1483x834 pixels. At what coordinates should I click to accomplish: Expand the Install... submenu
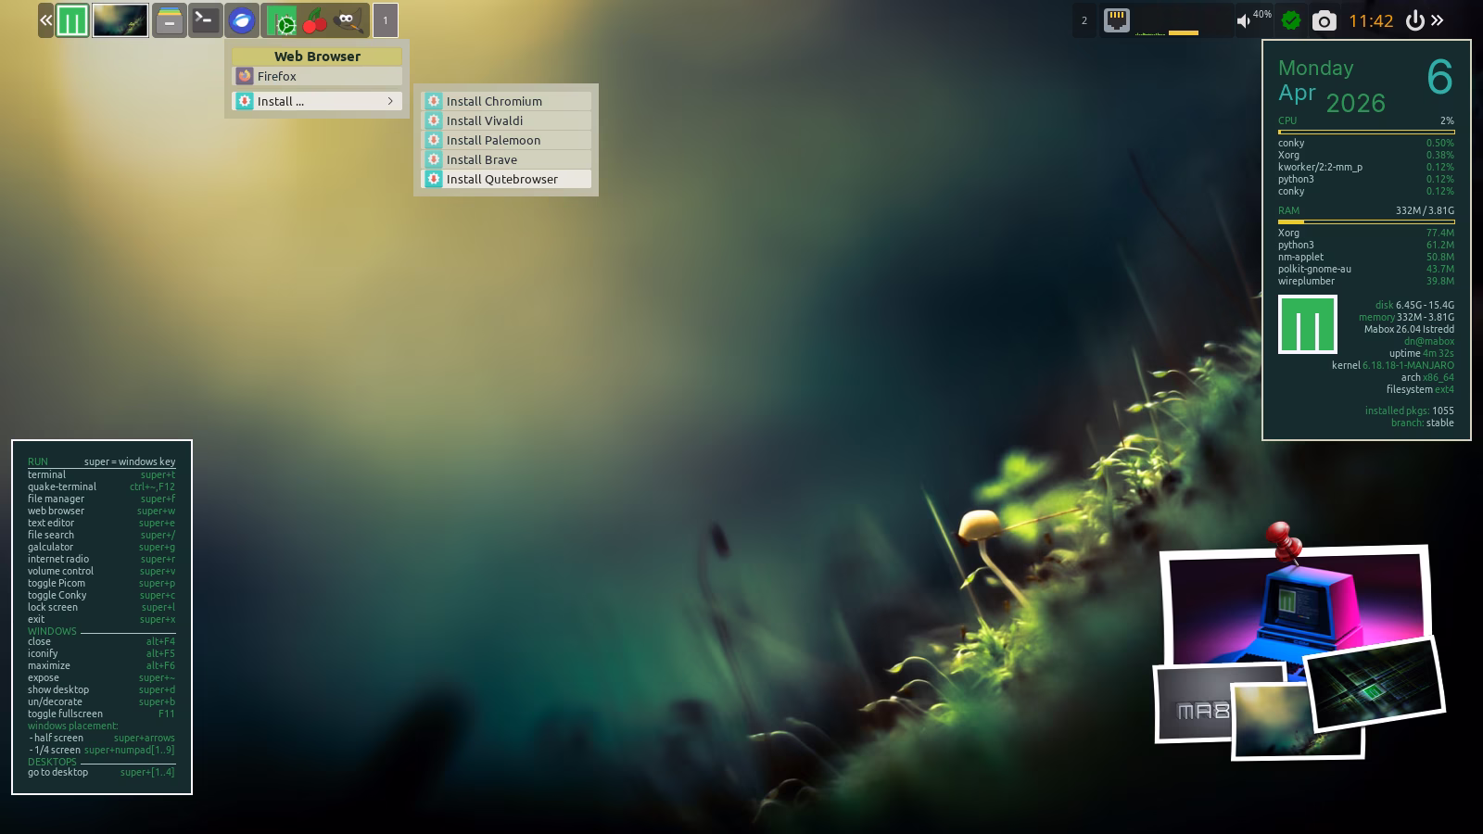tap(317, 101)
